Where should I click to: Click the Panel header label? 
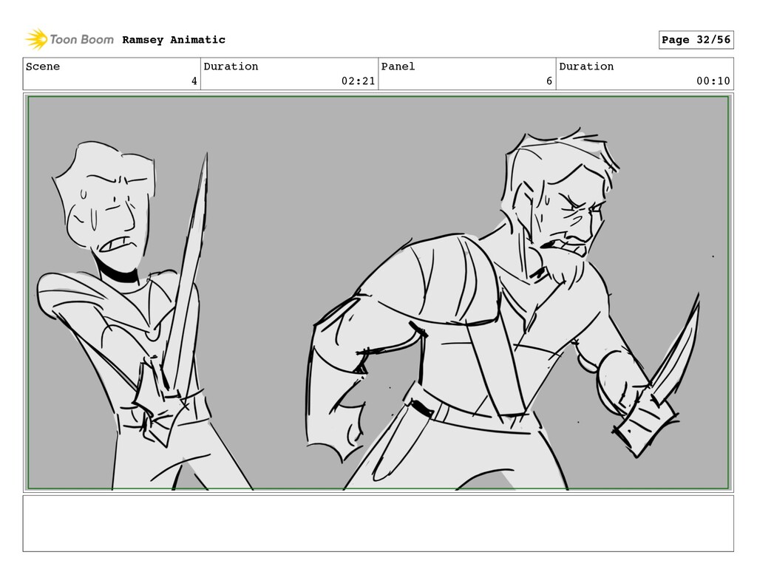click(x=398, y=67)
